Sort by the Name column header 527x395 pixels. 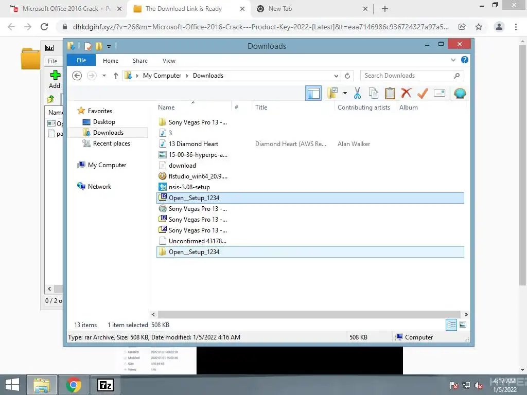pyautogui.click(x=166, y=107)
